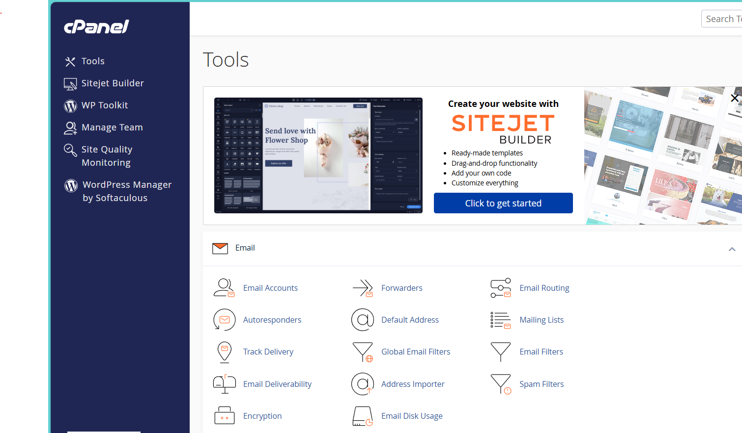Click the cPanel logo
742x433 pixels.
point(96,27)
